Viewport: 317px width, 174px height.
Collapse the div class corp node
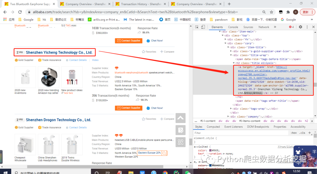click(x=225, y=43)
